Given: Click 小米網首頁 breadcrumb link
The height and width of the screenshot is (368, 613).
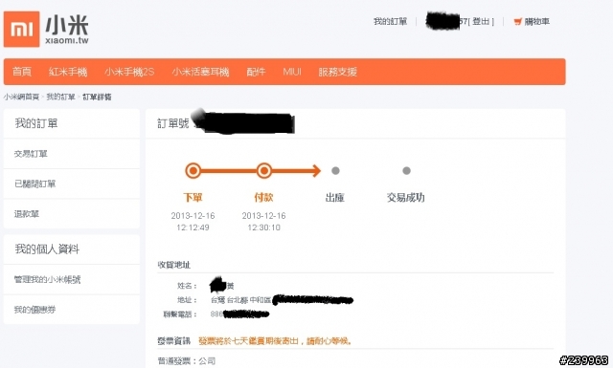Looking at the screenshot, I should pos(21,97).
